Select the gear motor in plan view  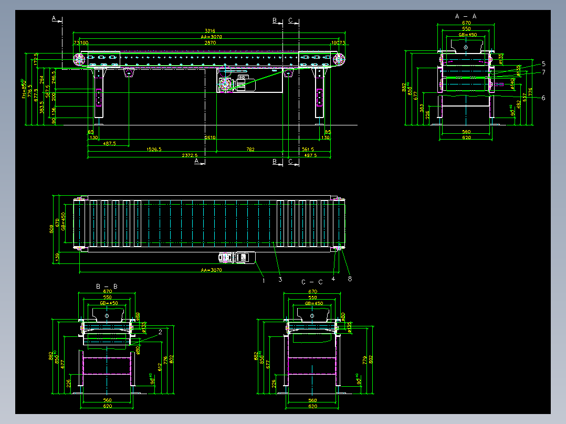point(237,258)
